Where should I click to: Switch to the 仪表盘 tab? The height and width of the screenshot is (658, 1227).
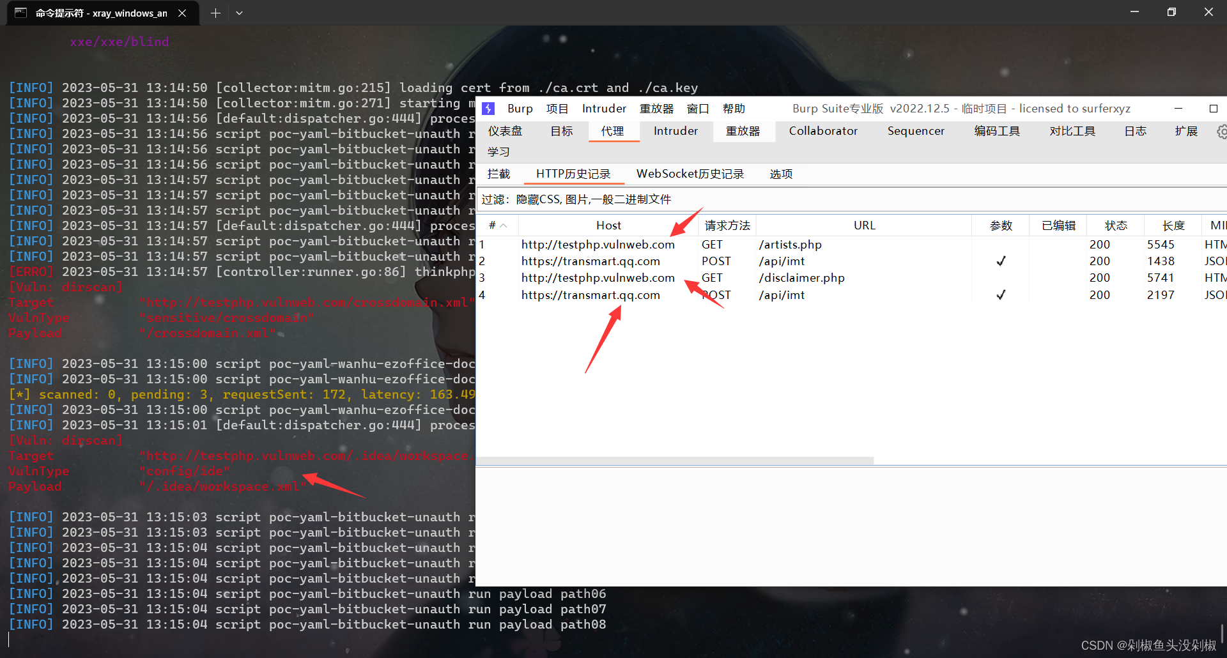click(x=505, y=131)
